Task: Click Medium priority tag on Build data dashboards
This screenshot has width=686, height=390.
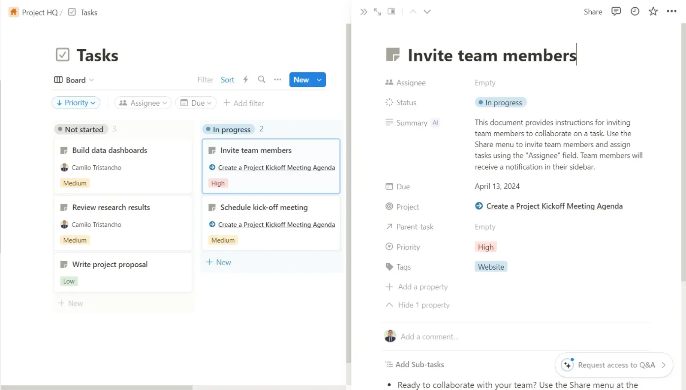Action: coord(75,183)
